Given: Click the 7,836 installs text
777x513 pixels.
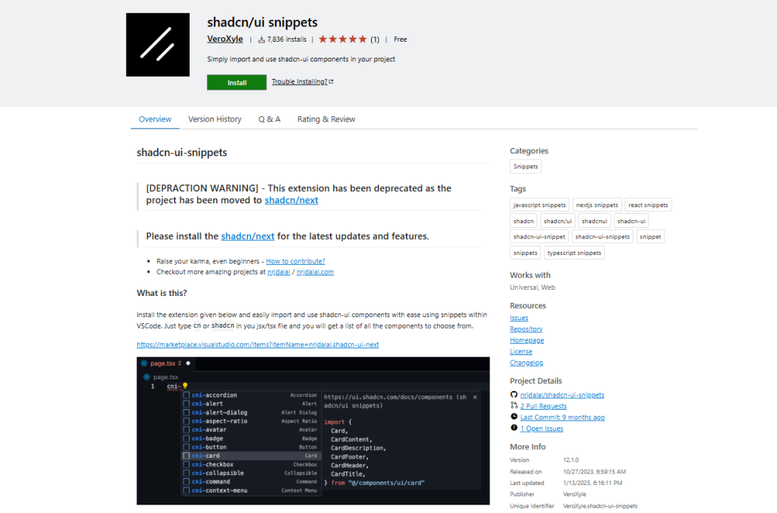Looking at the screenshot, I should tap(286, 39).
